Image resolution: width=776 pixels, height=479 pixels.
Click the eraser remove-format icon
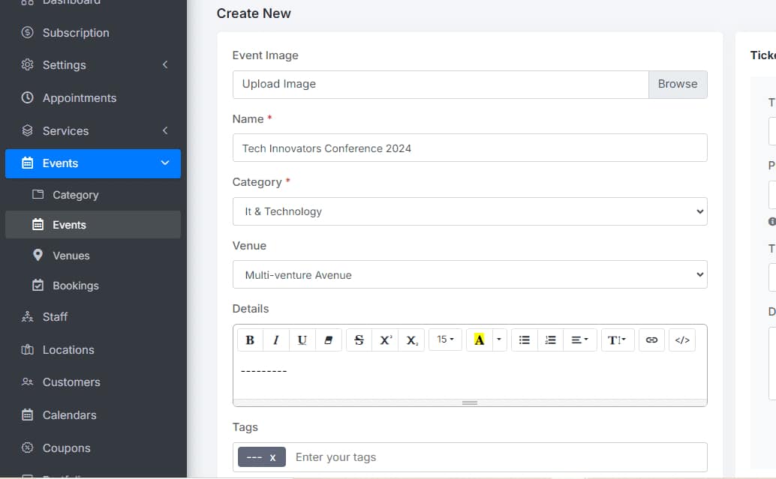point(328,340)
